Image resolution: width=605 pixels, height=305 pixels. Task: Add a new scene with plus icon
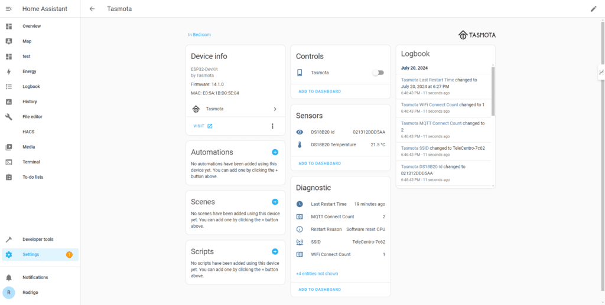[x=275, y=202]
